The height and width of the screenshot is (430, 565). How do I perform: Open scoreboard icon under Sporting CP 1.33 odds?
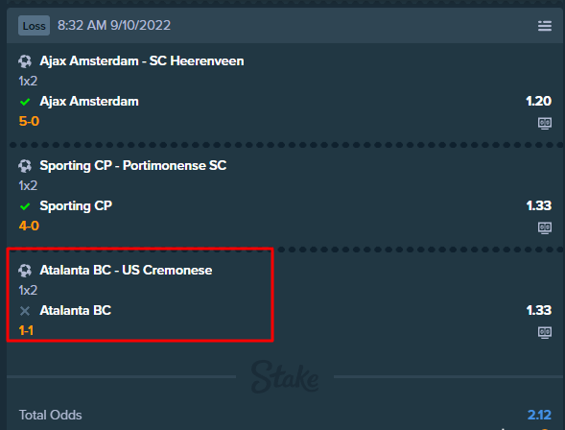[x=545, y=227]
